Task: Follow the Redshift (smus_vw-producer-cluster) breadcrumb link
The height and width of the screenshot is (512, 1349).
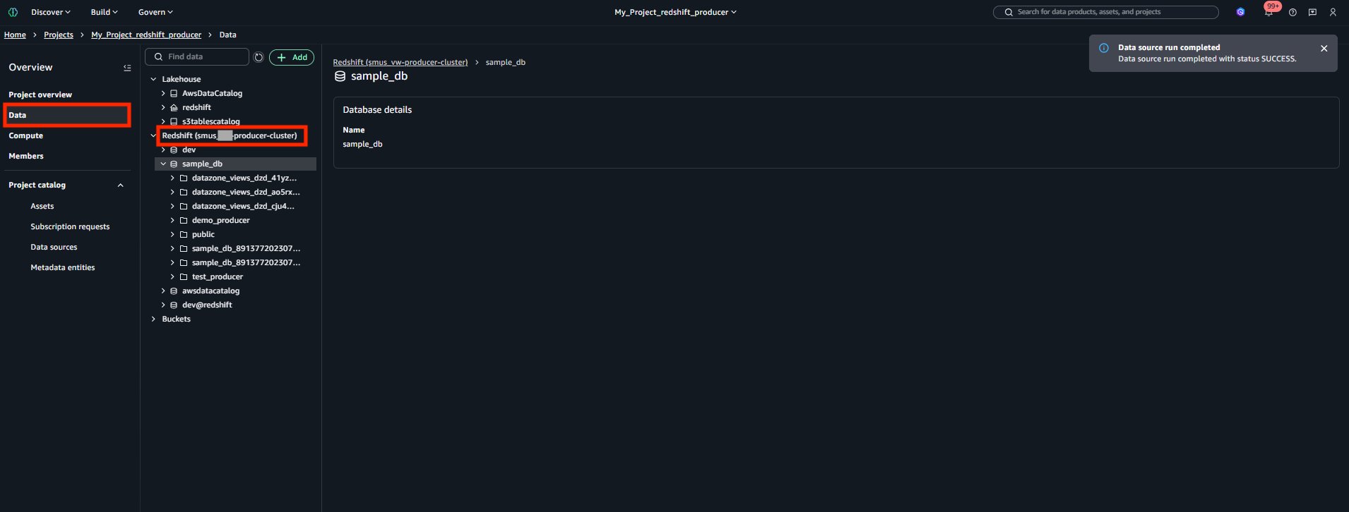Action: point(400,62)
